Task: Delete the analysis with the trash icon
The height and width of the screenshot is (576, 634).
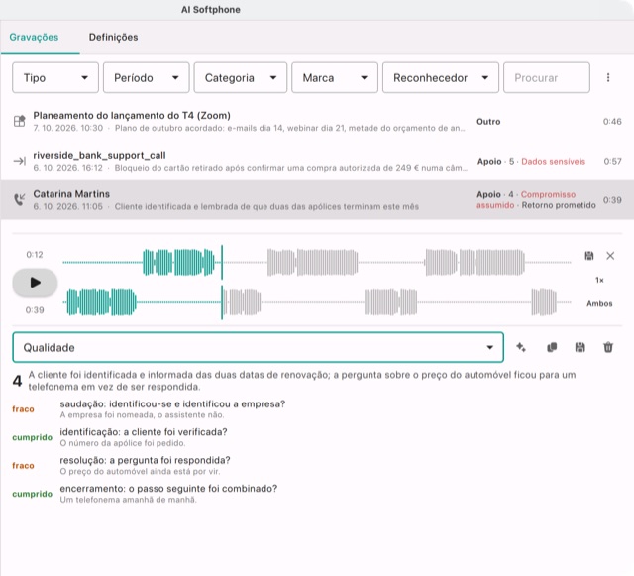Action: click(x=608, y=347)
